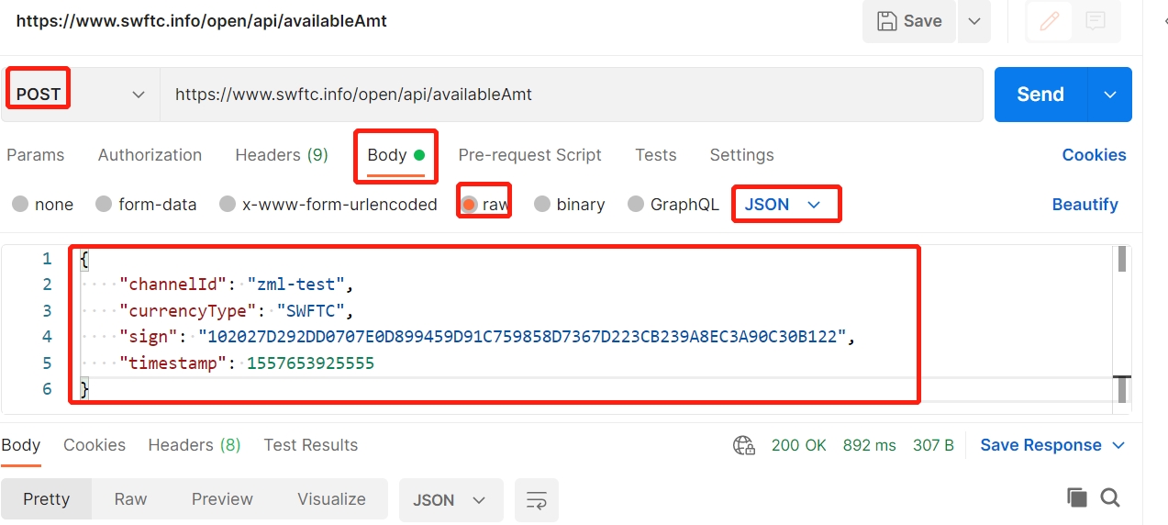Choose x-www-form-urlencoded body type
The image size is (1168, 525).
tap(228, 205)
